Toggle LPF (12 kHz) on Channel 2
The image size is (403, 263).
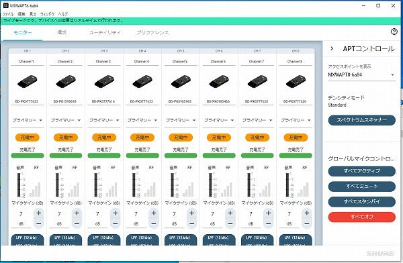click(x=66, y=238)
